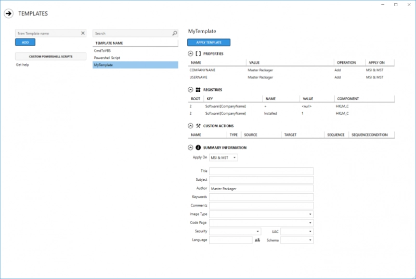The image size is (416, 279).
Task: Select the Powershell Script template
Action: [x=107, y=58]
